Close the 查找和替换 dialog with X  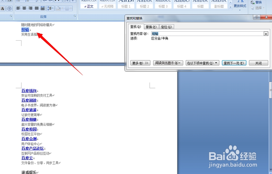click(x=266, y=17)
